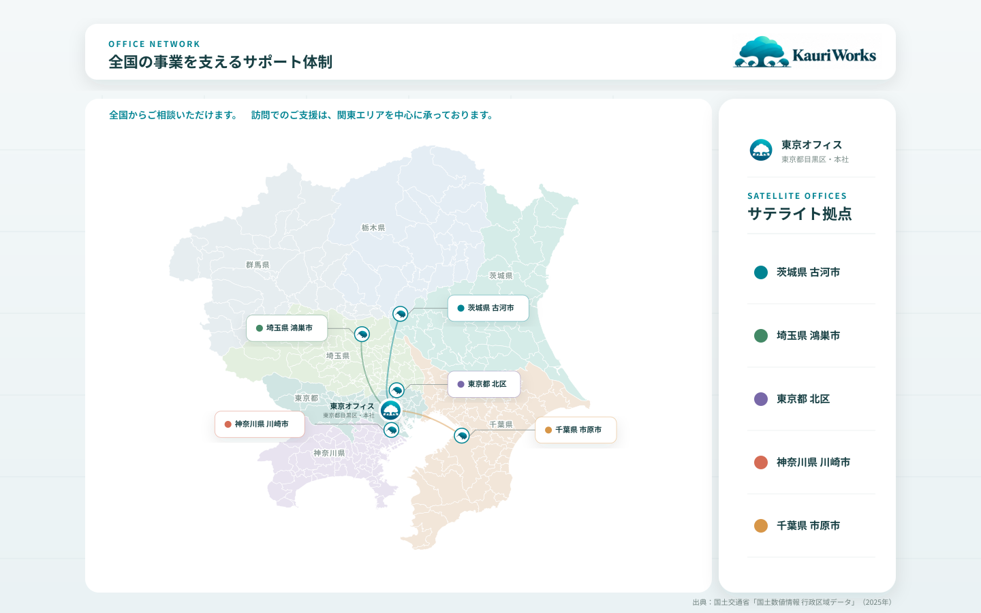Open the 茨城県 古河市 map callout
This screenshot has width=981, height=613.
tap(488, 308)
